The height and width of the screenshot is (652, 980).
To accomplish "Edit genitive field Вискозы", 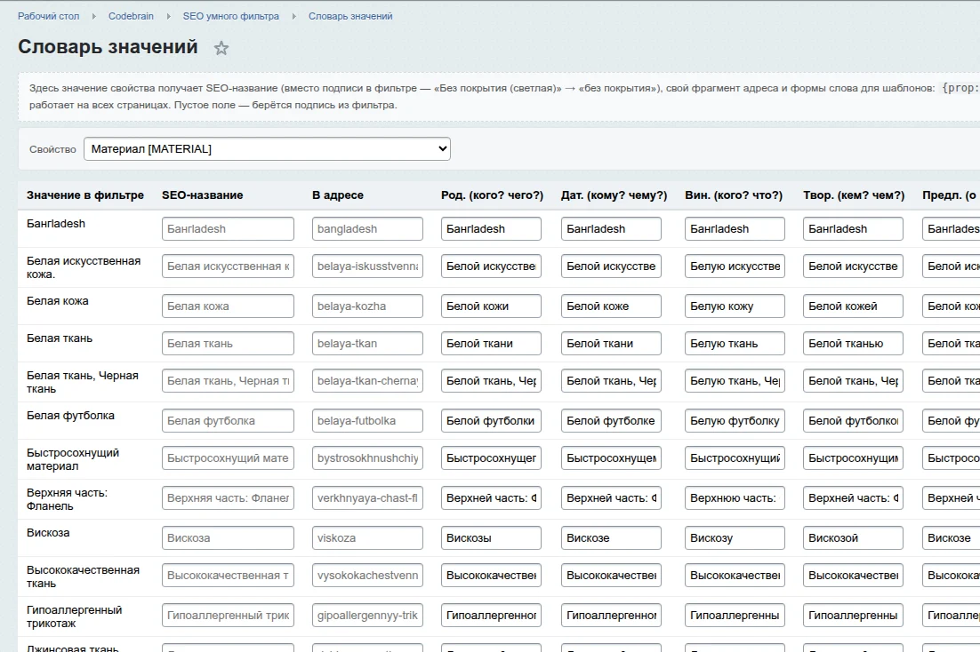I will pos(491,537).
